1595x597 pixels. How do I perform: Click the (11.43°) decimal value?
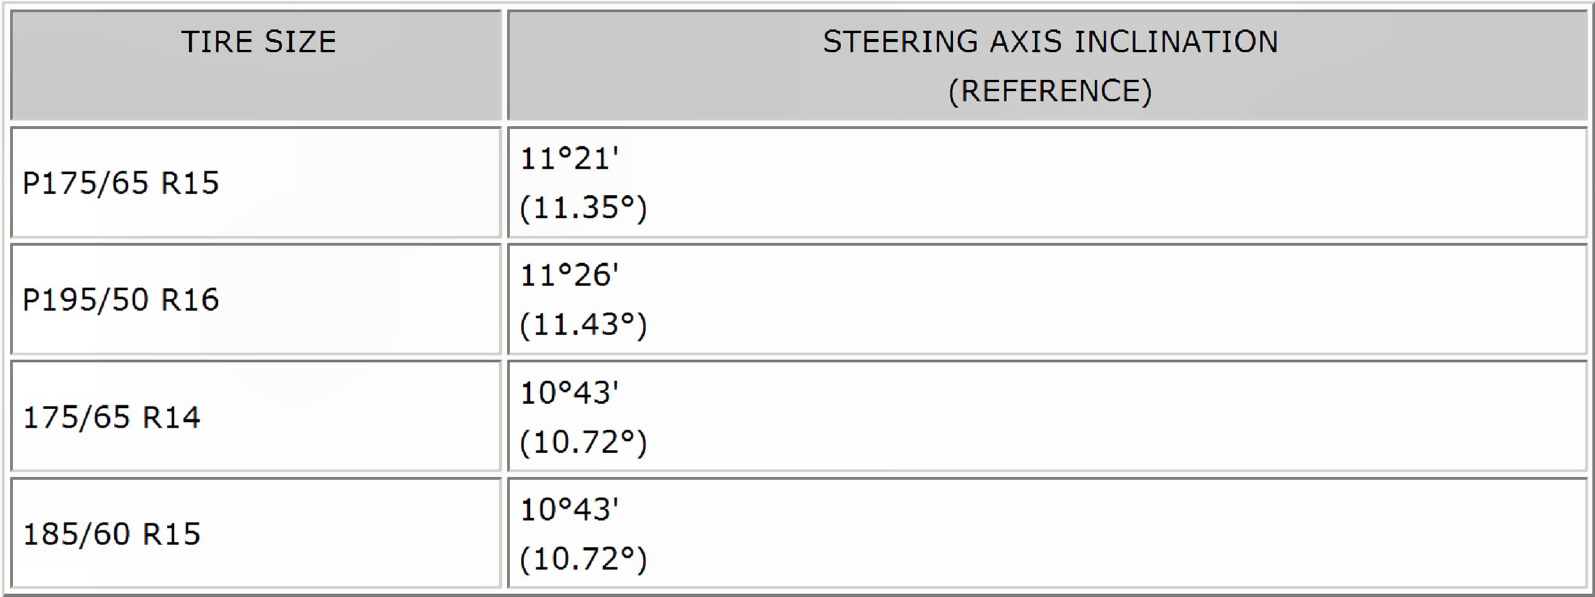[x=583, y=325]
